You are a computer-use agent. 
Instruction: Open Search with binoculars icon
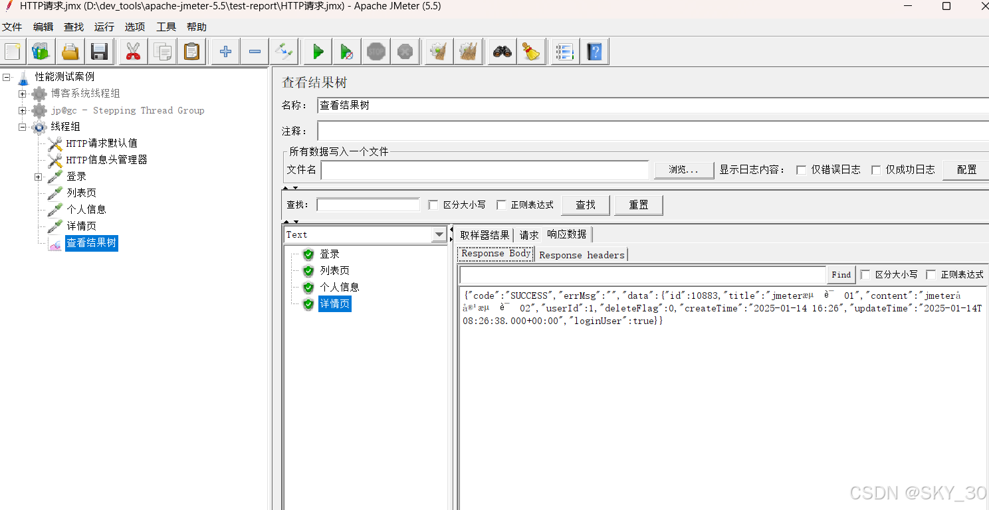click(502, 51)
